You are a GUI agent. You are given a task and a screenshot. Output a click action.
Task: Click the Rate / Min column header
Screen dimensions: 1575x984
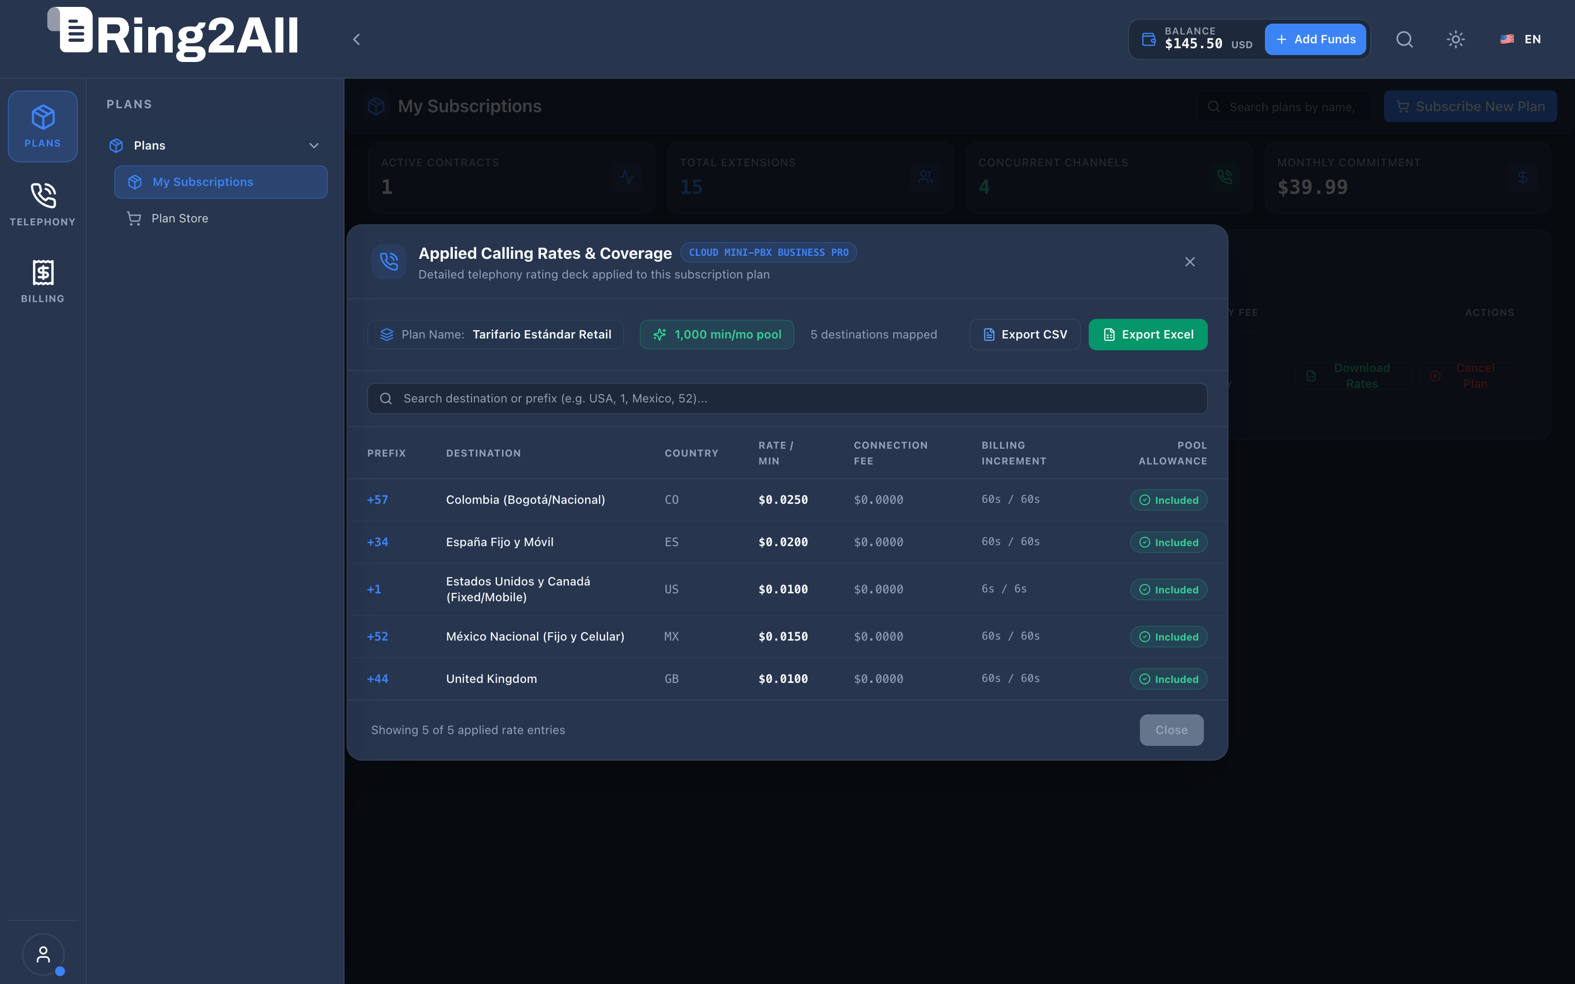tap(776, 453)
